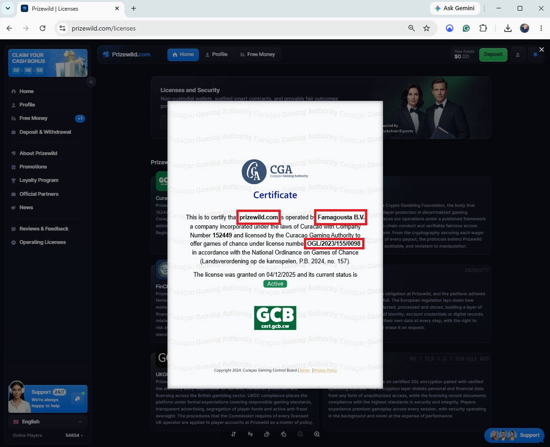Screen dimensions: 550x447
Task: Close the Prizewild | Licenses tab
Action: tap(117, 8)
